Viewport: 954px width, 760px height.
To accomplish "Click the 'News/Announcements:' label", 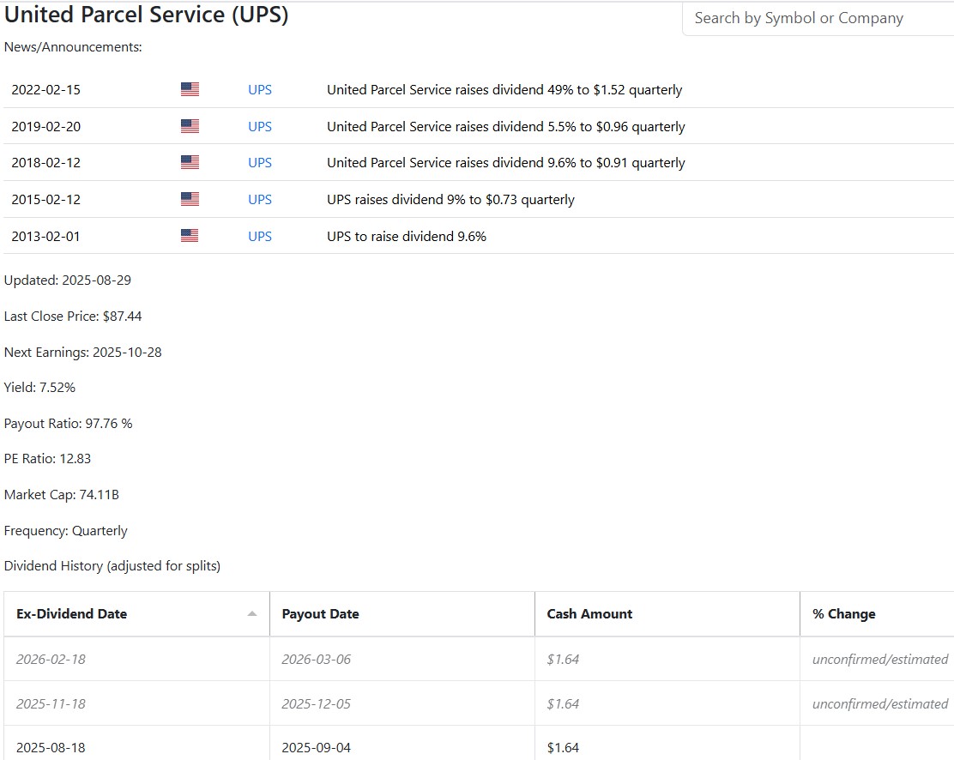I will click(x=73, y=47).
